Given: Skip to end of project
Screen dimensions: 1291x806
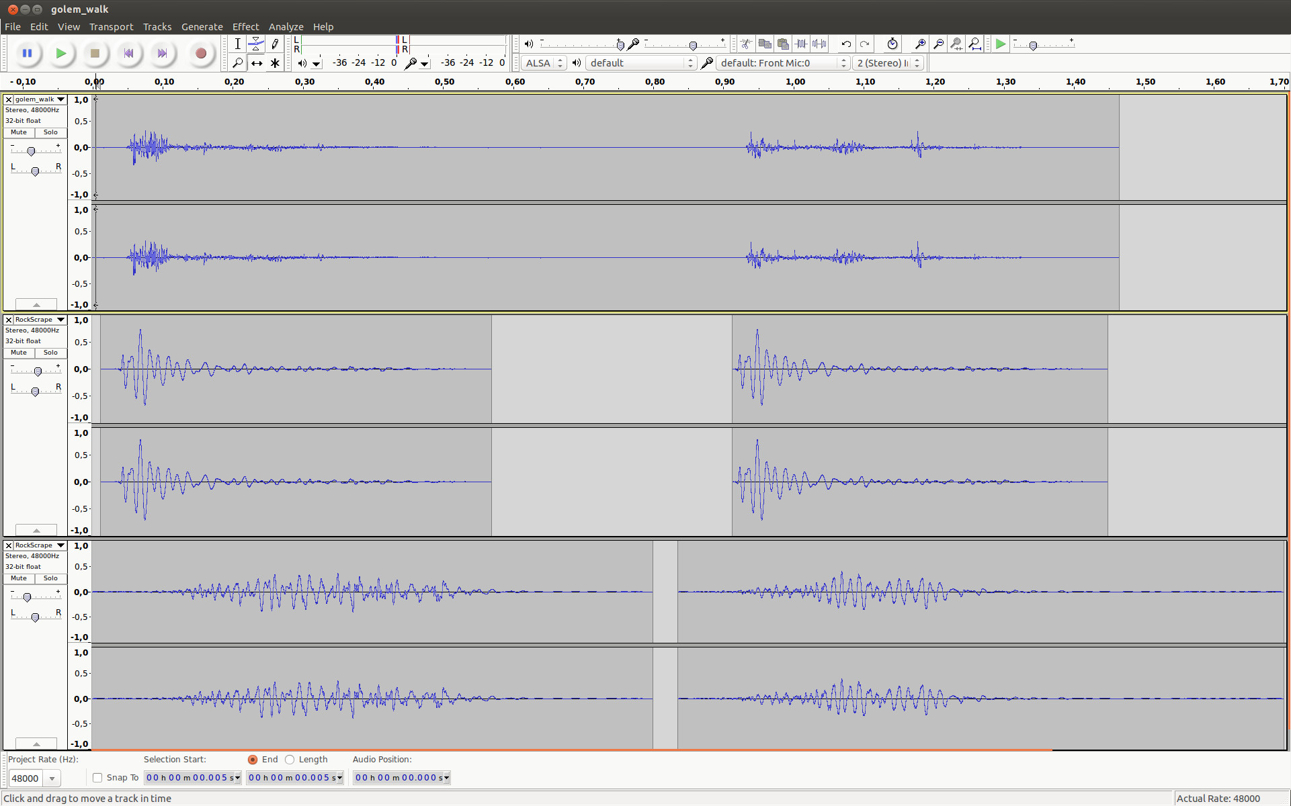Looking at the screenshot, I should point(162,53).
